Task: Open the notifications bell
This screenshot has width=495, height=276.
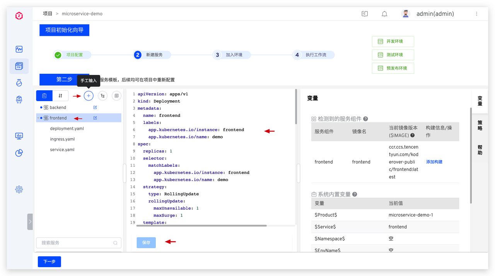Action: click(384, 14)
